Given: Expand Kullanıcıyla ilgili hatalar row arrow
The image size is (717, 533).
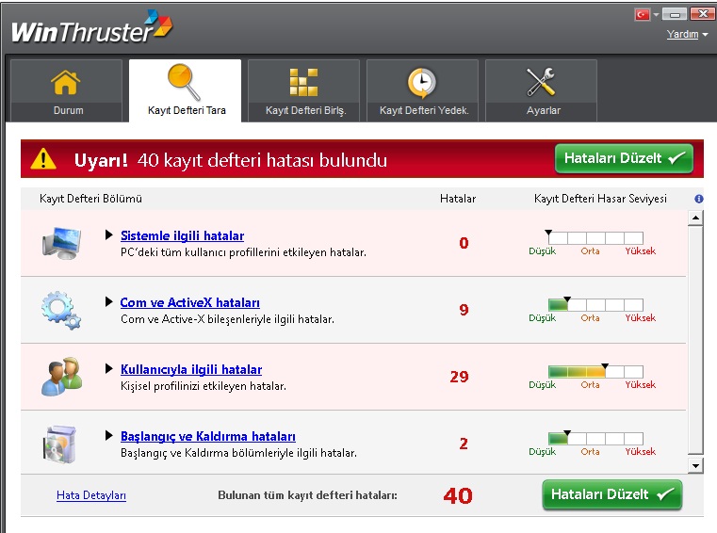Looking at the screenshot, I should (109, 368).
